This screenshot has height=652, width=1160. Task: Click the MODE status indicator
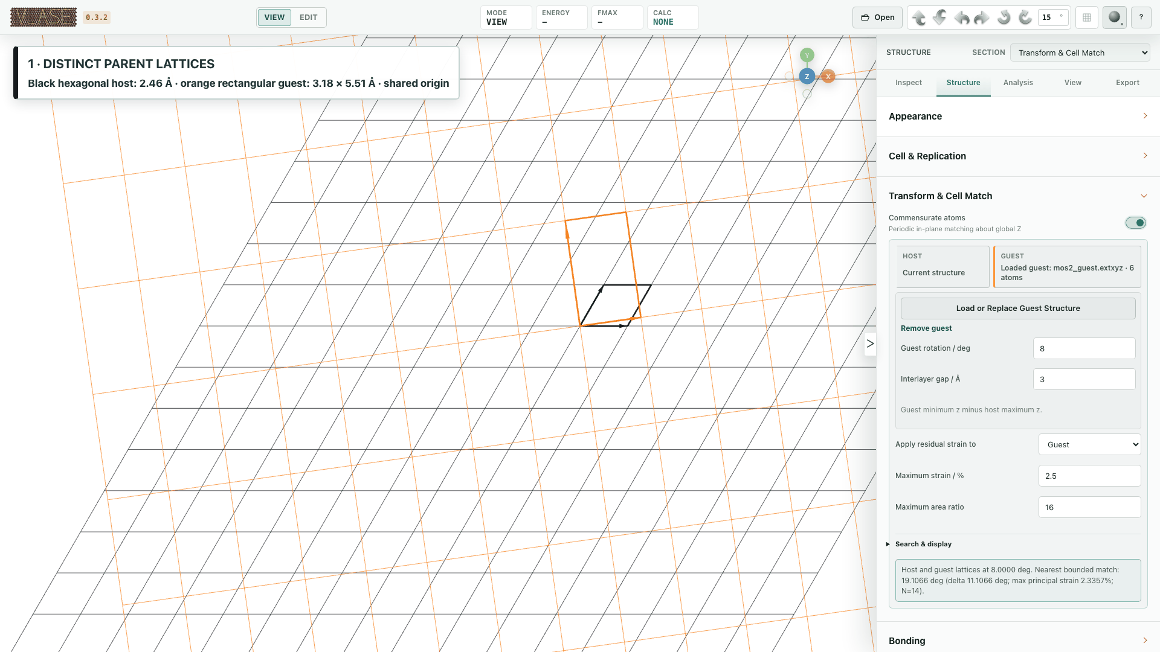[506, 18]
